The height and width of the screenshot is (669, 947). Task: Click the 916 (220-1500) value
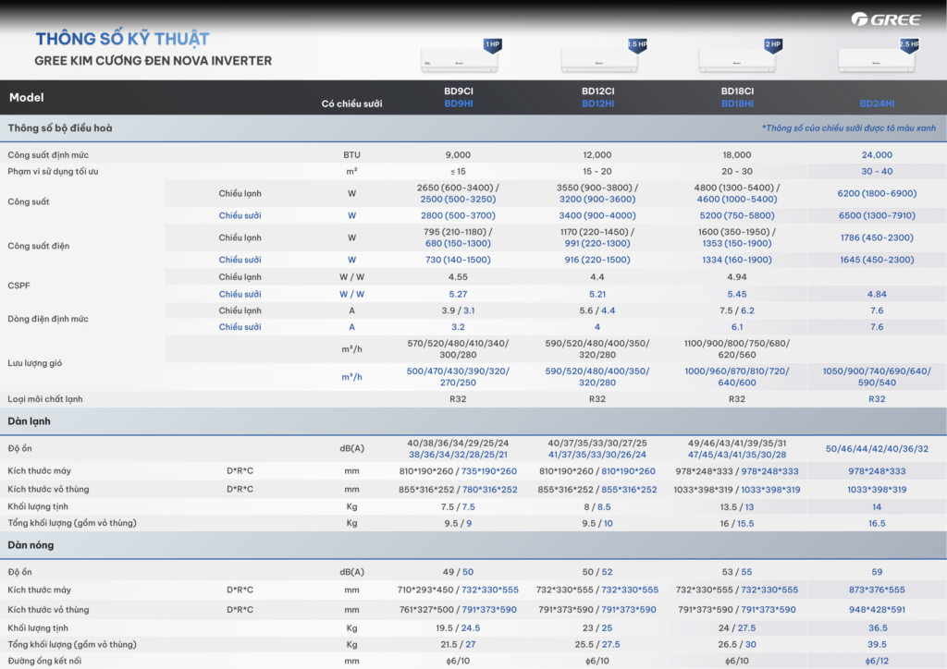point(597,260)
